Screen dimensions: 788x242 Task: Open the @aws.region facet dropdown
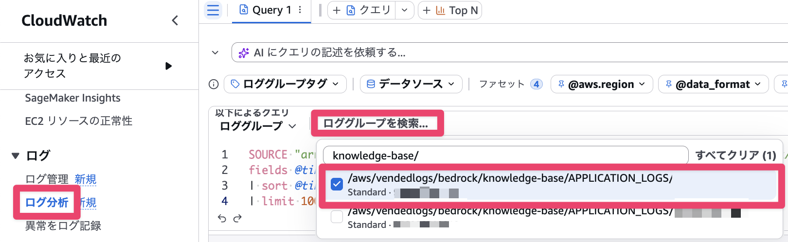601,84
